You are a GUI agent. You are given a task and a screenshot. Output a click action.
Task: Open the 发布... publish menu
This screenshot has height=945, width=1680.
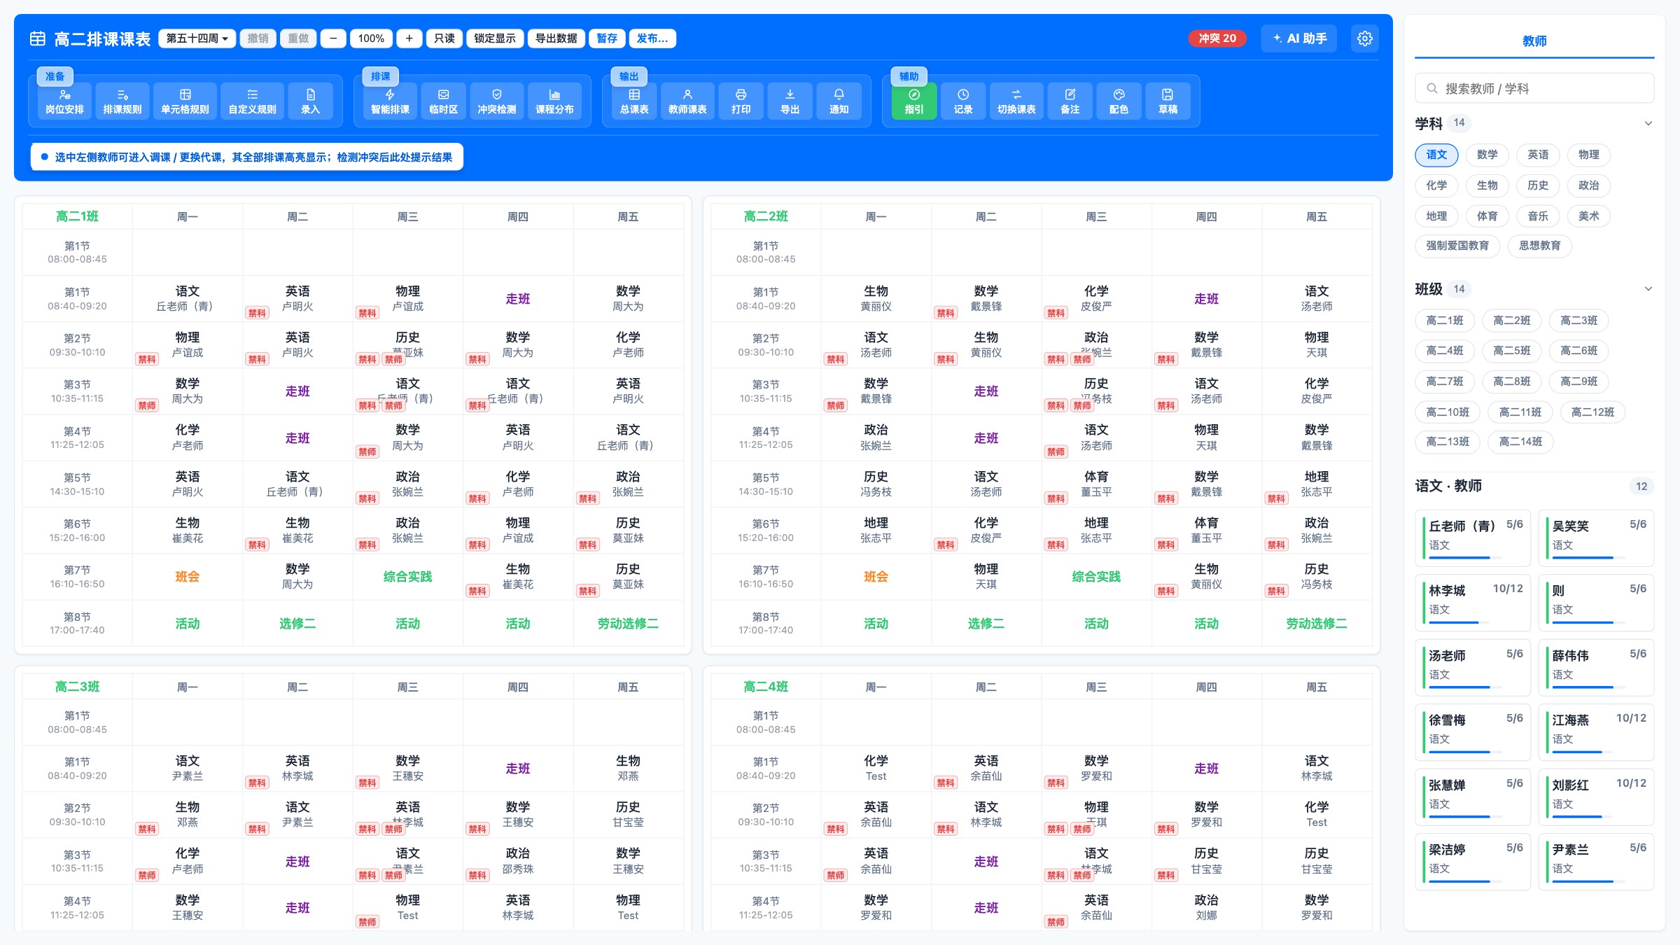click(652, 38)
